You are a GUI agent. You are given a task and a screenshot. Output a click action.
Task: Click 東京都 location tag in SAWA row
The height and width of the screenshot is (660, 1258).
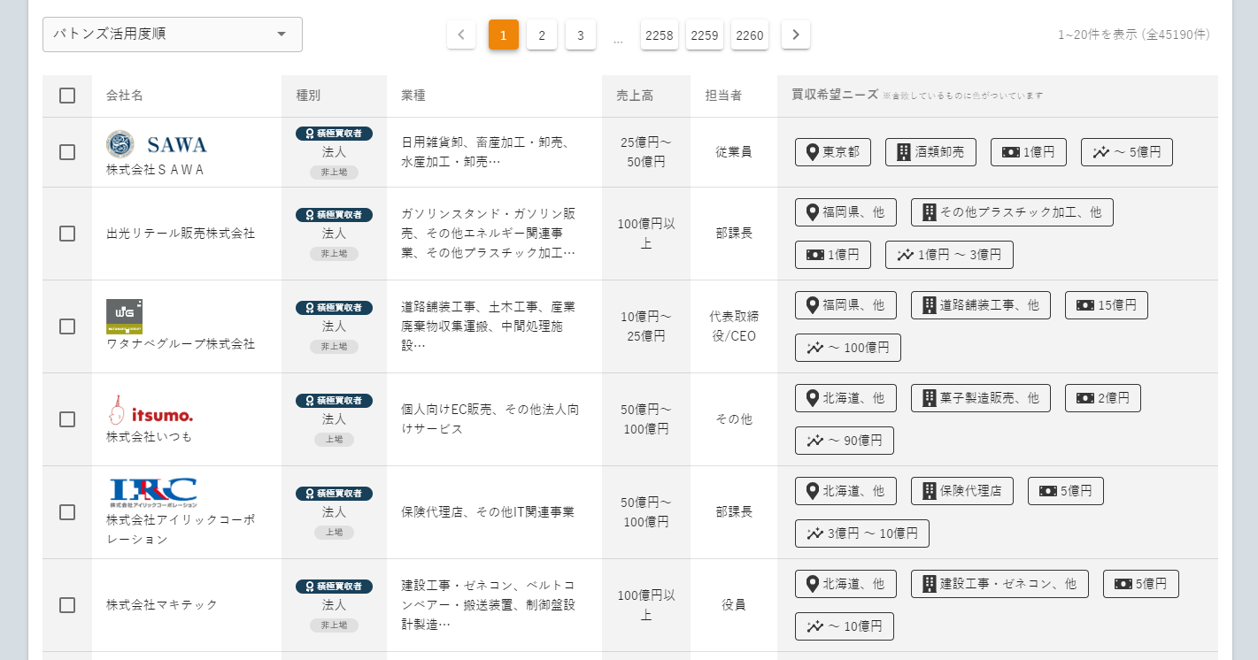click(833, 152)
